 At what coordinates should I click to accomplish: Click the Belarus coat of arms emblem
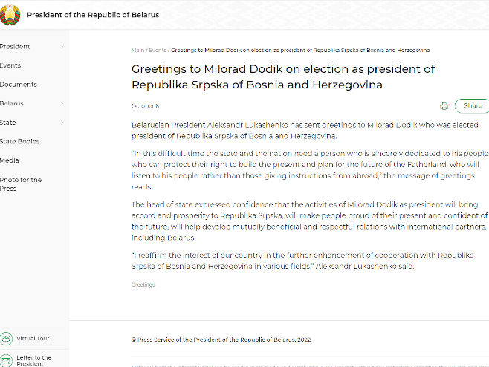click(10, 15)
